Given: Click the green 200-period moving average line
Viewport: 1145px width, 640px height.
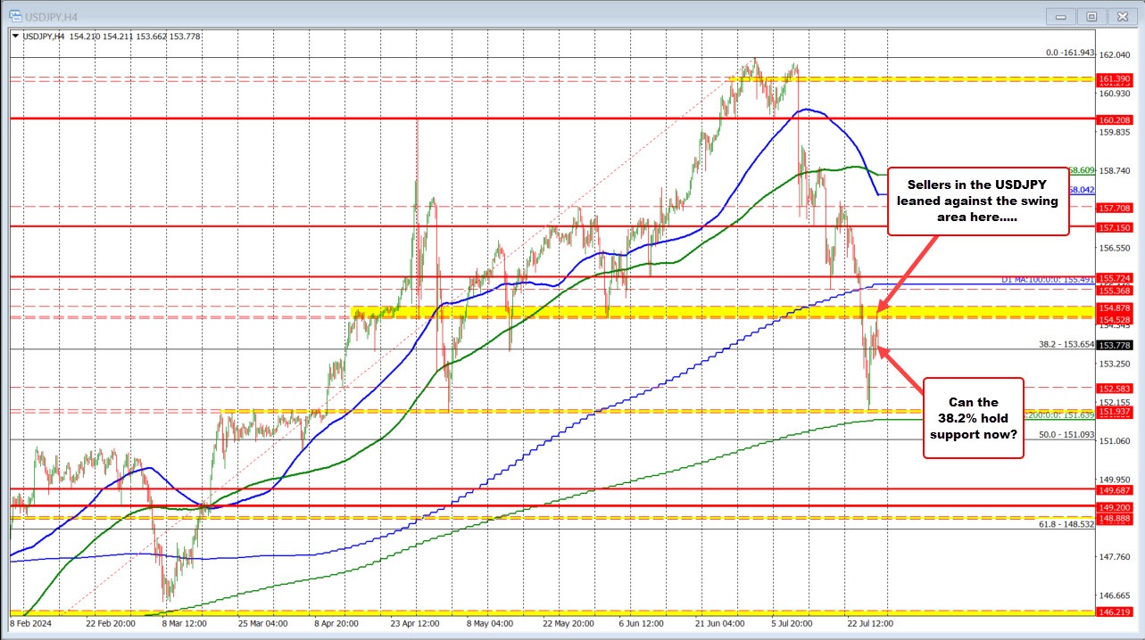Looking at the screenshot, I should coord(892,418).
